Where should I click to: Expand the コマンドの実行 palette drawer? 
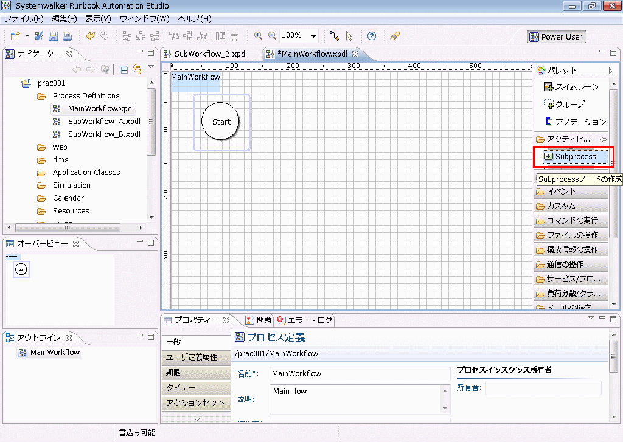click(x=571, y=221)
